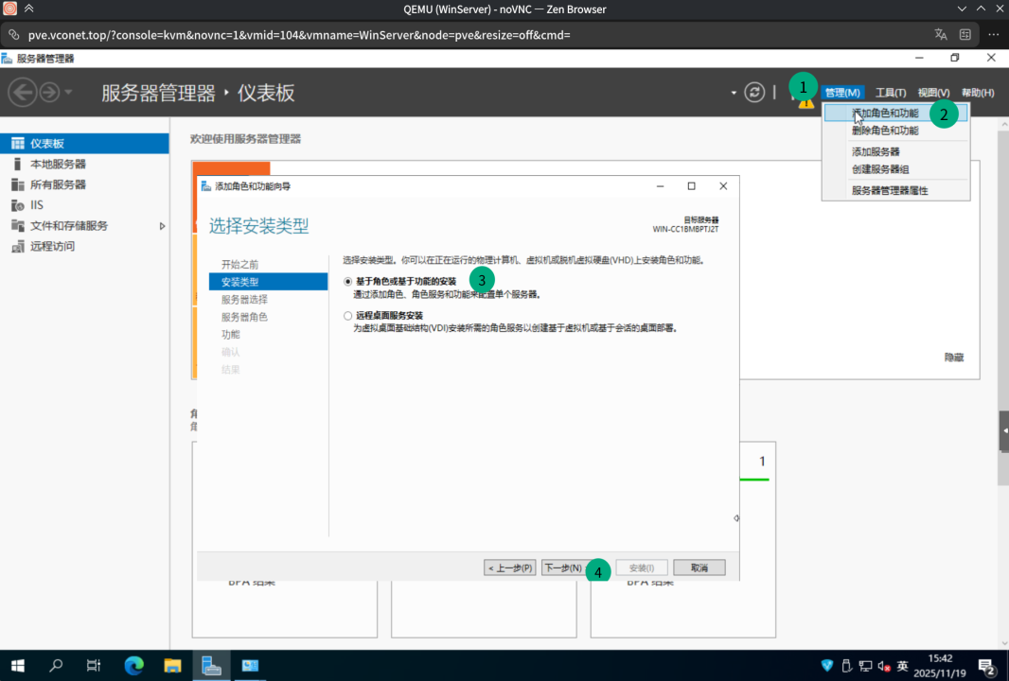Click the network icon in system tray
The width and height of the screenshot is (1009, 681).
(865, 666)
